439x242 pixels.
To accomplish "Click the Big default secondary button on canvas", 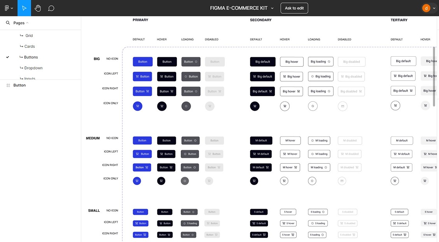I will (x=262, y=61).
